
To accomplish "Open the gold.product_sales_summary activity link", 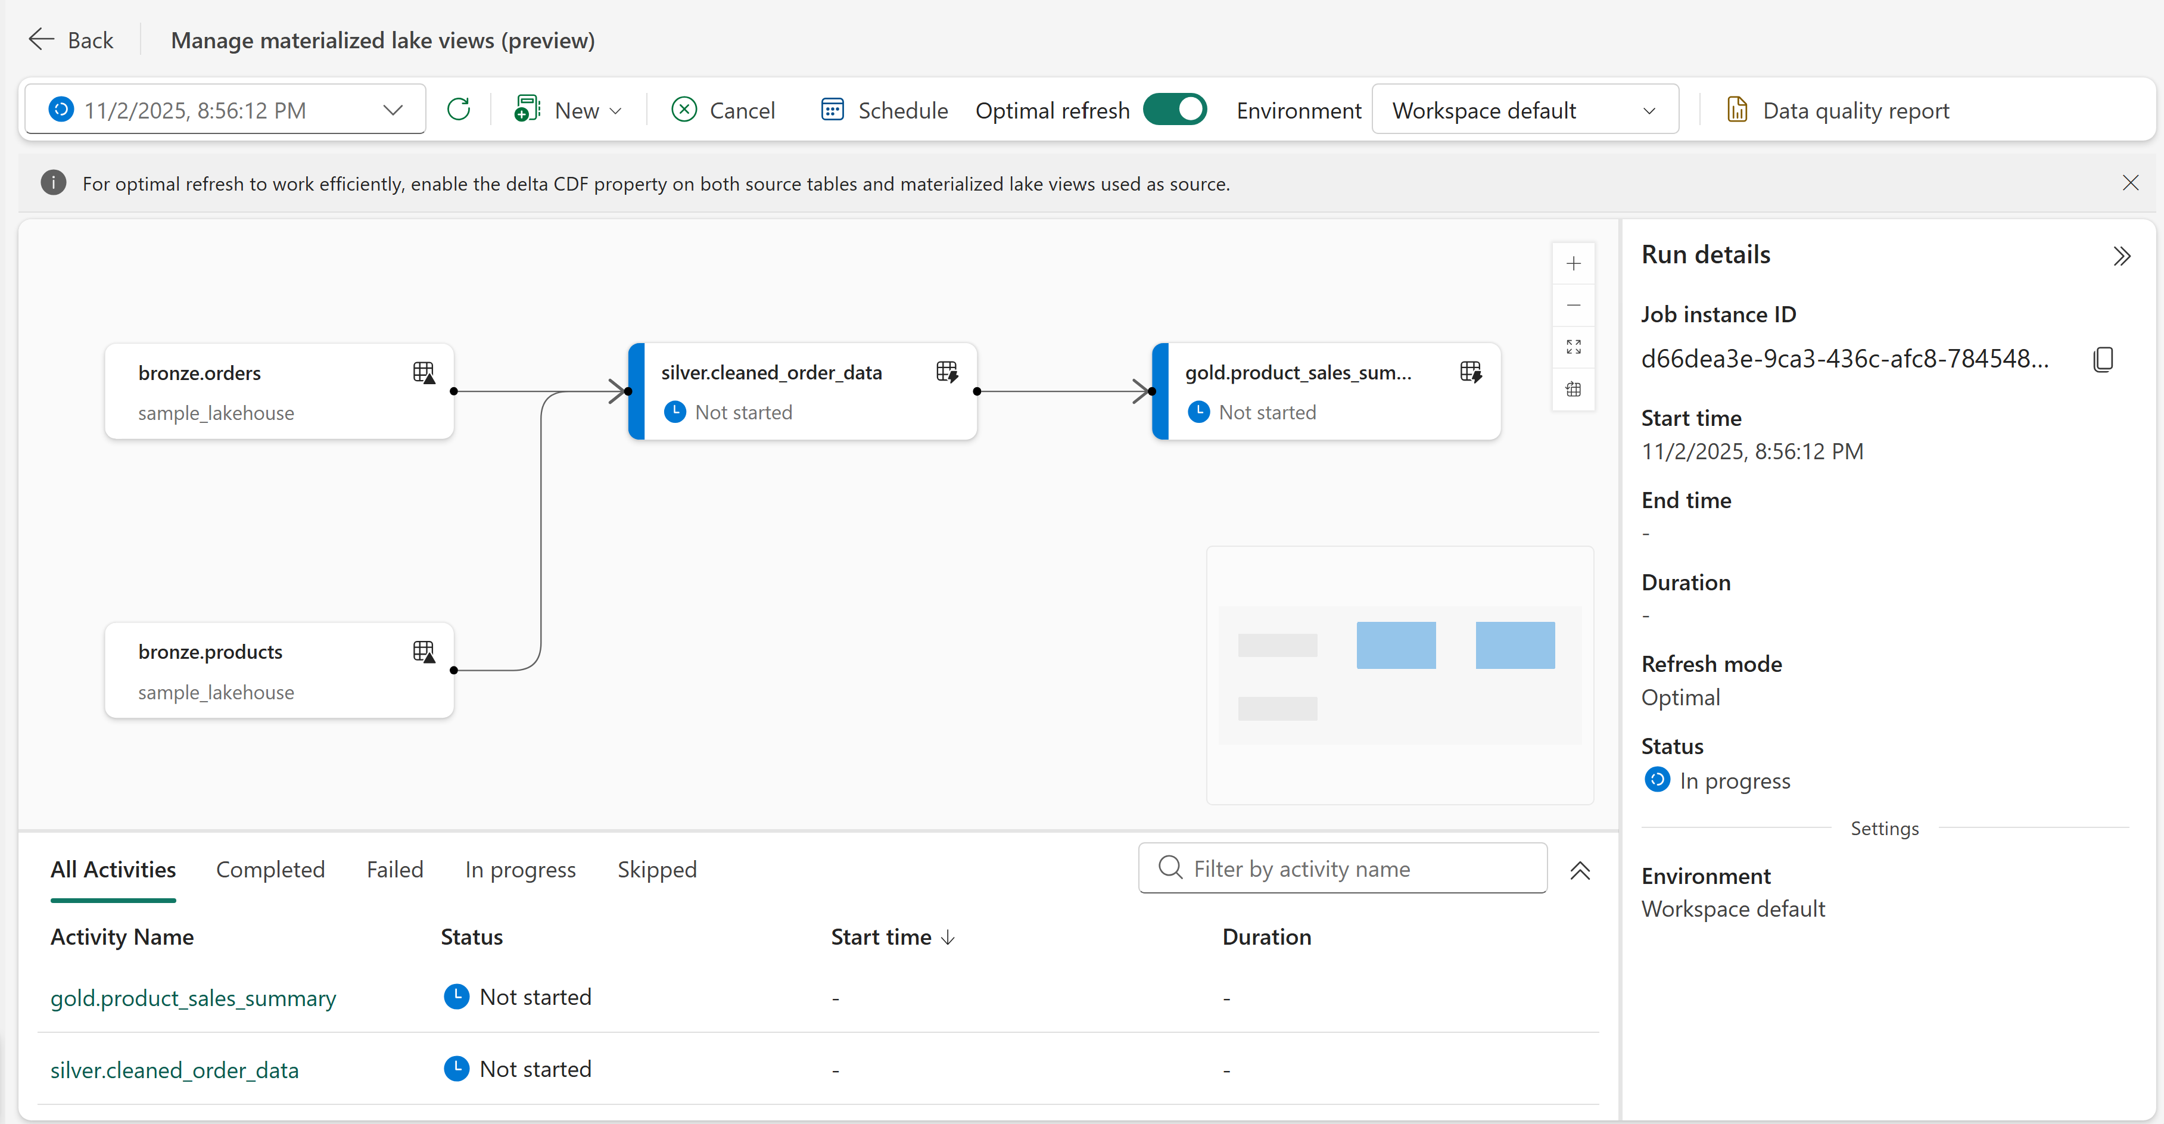I will click(192, 998).
